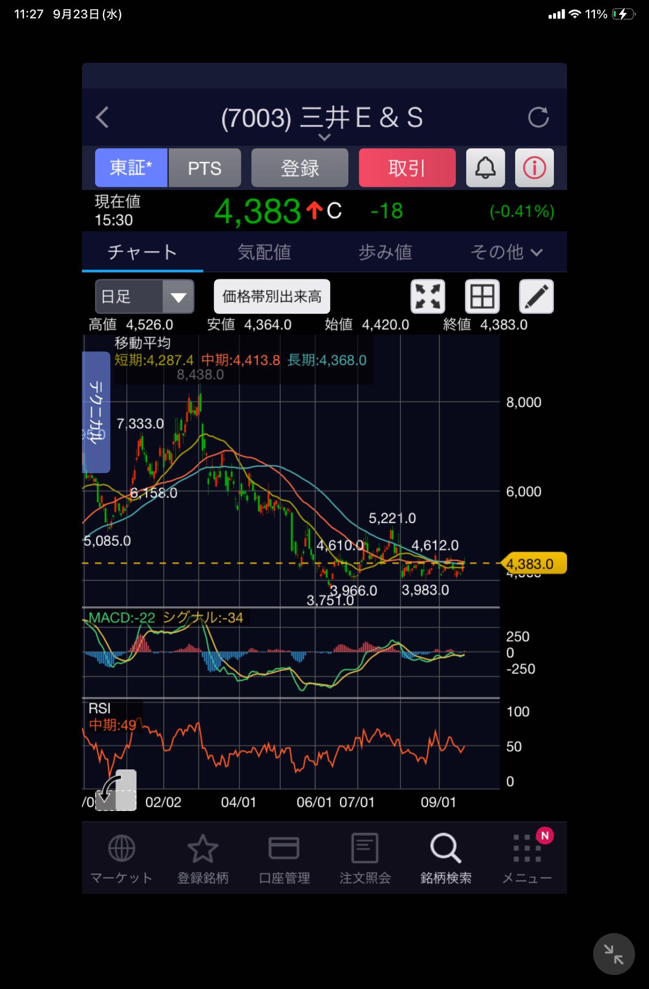
Task: Tap the 8,000 price axis label
Action: click(x=523, y=402)
